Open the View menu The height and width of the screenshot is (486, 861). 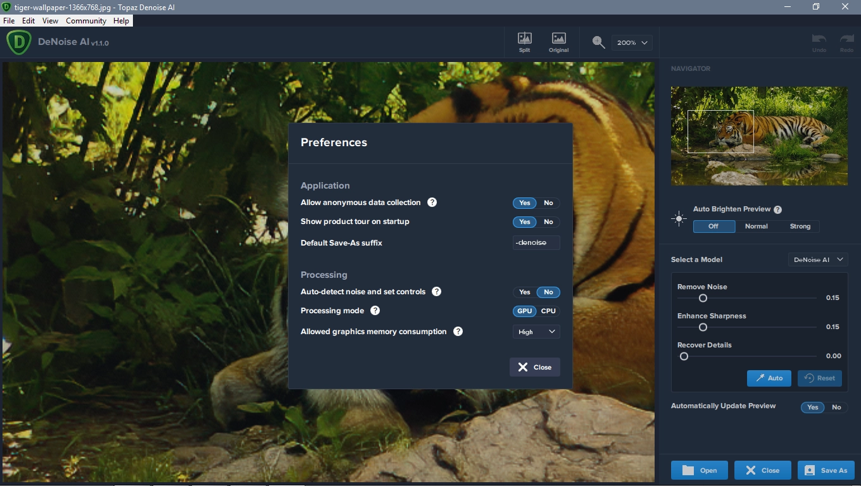coord(50,21)
